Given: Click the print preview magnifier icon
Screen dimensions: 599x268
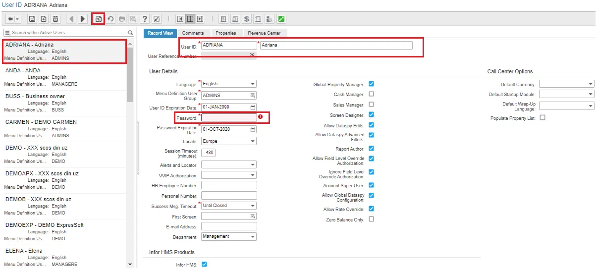Looking at the screenshot, I should pos(133,19).
